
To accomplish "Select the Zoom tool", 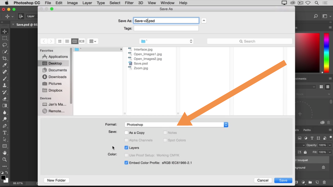I will click(5, 159).
